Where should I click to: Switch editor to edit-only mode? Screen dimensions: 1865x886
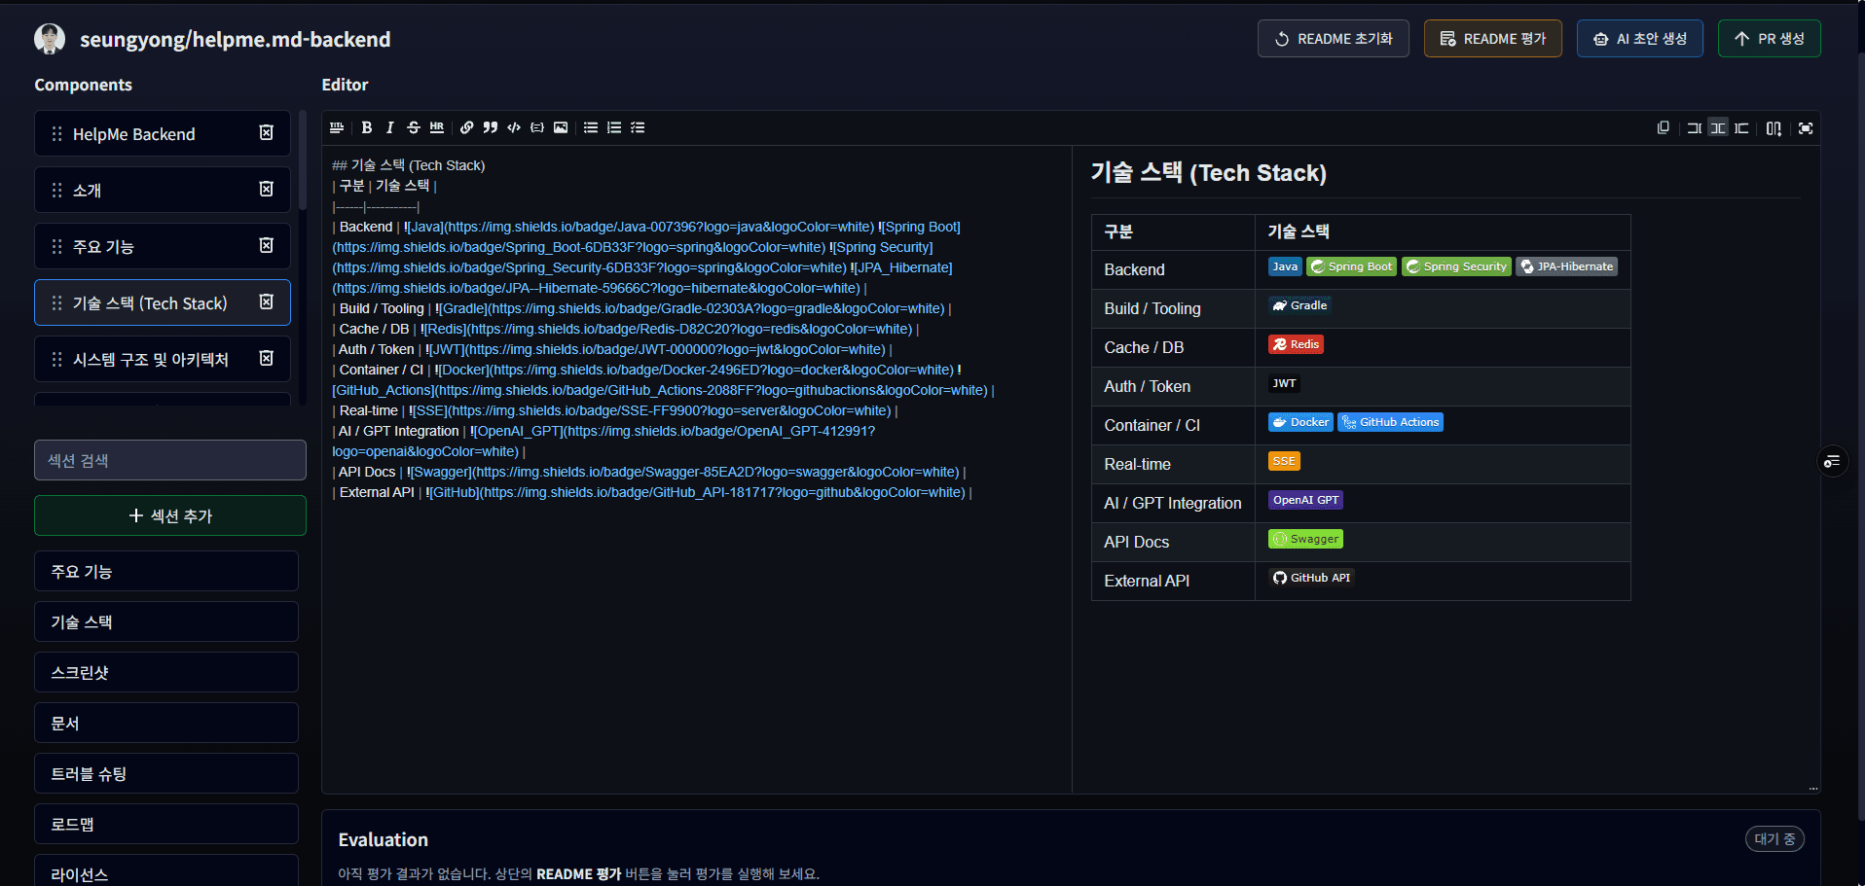(1695, 128)
